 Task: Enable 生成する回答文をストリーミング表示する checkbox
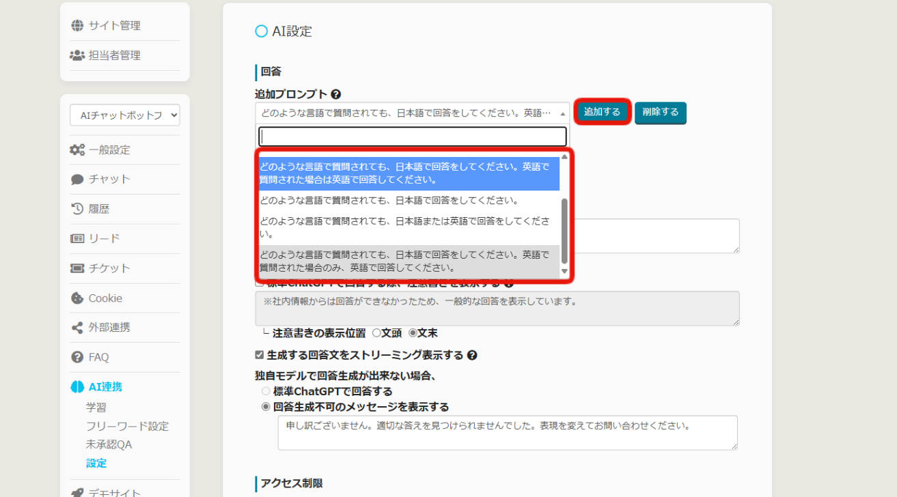click(x=260, y=355)
